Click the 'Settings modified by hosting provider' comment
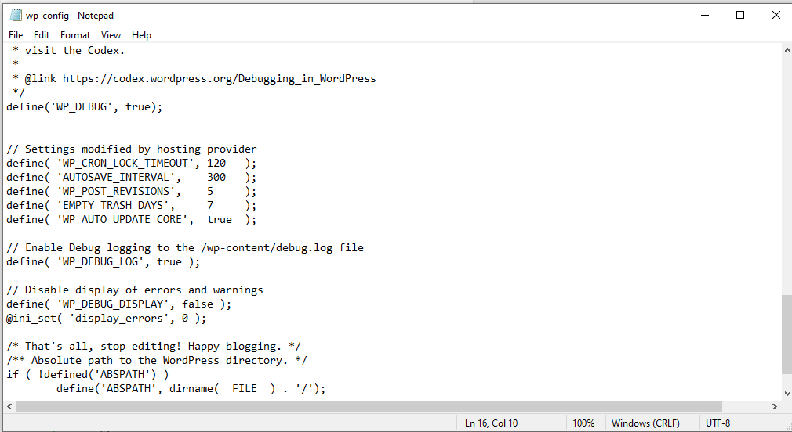 click(x=132, y=149)
